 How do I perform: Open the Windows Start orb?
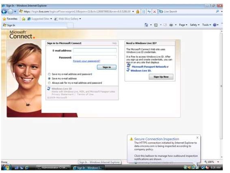(x=6, y=167)
